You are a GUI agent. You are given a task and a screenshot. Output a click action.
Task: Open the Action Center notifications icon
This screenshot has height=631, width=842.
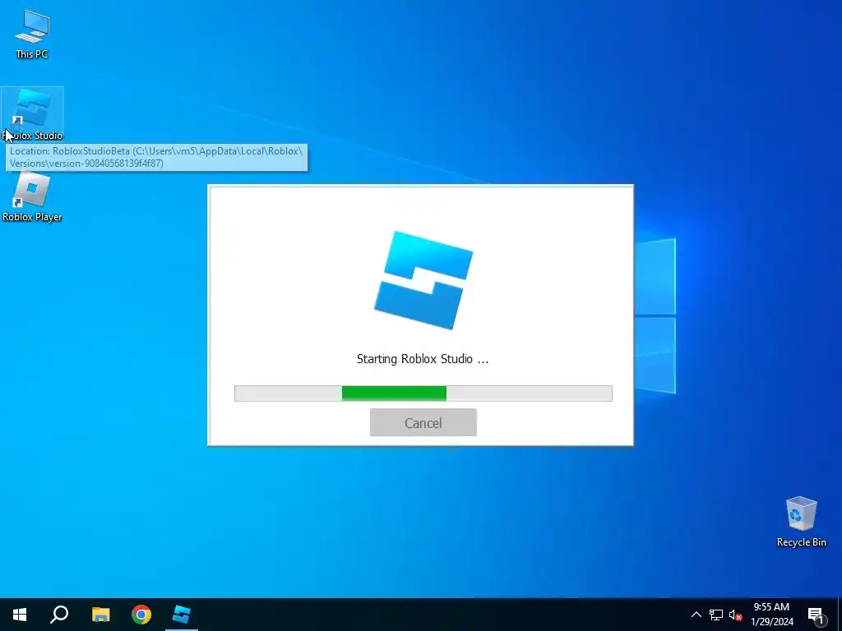tap(816, 615)
